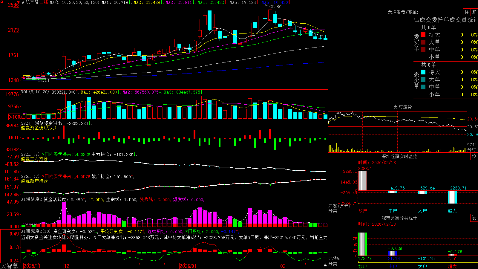Open 设 settings for 深市超赢分类统计
The image size is (478, 269).
(x=474, y=218)
